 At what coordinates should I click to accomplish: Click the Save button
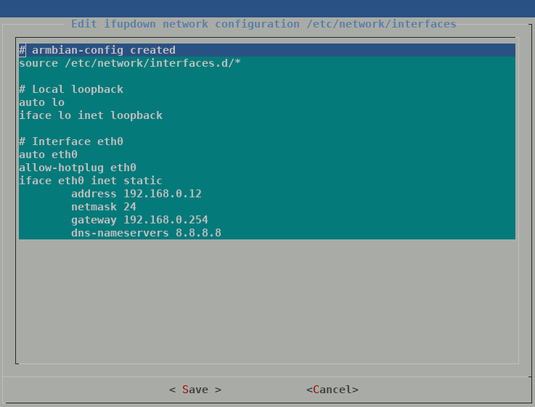pos(195,390)
